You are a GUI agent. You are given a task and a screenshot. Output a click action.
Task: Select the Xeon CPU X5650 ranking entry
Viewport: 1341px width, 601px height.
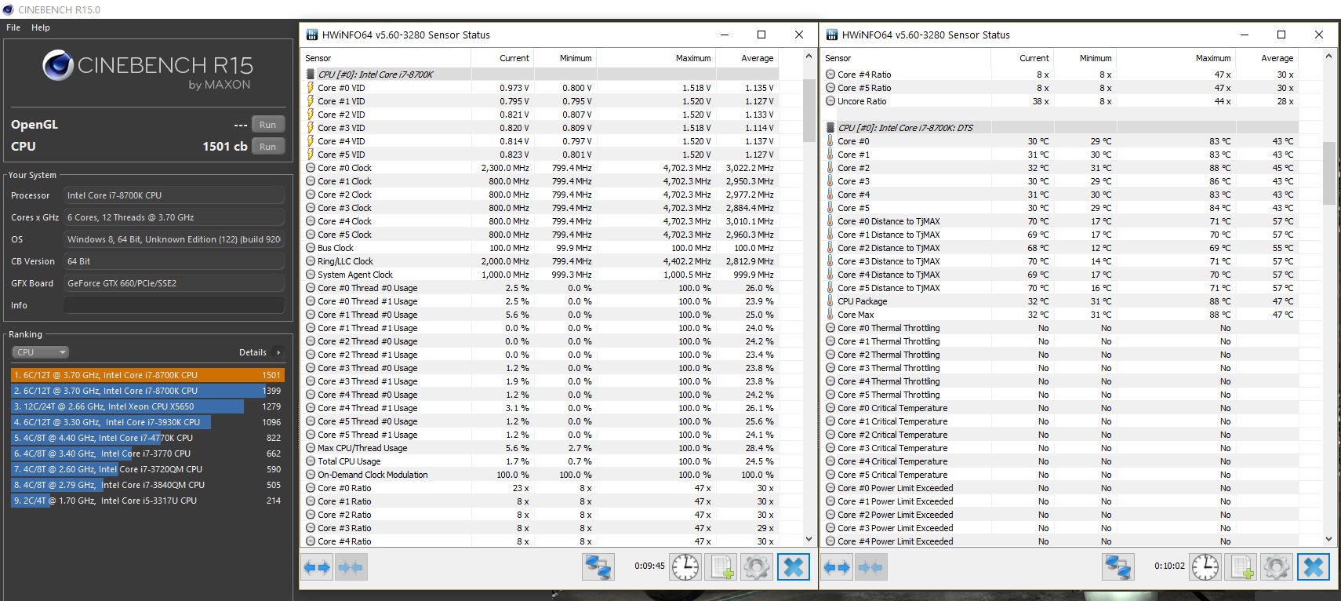pos(147,406)
